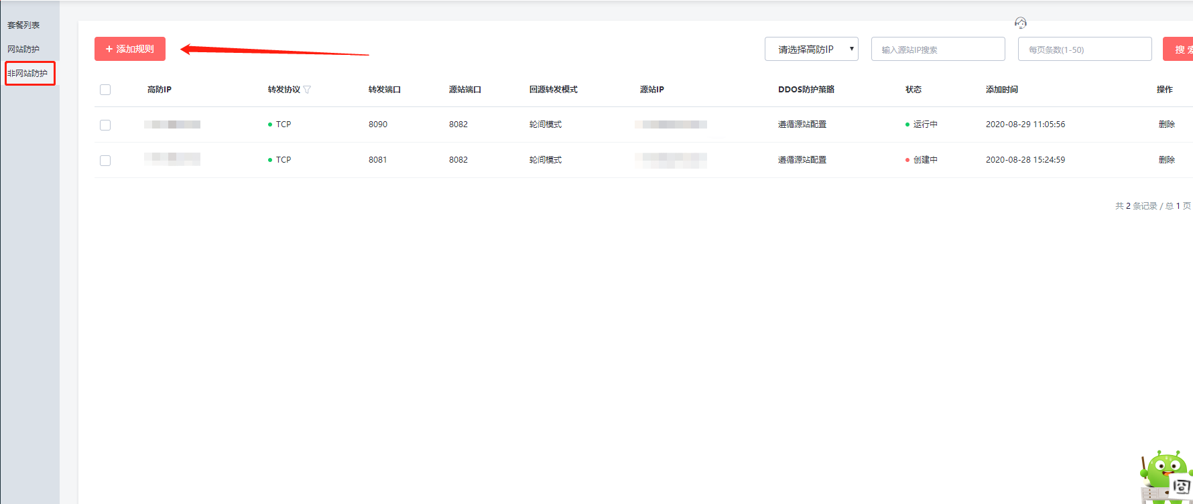
Task: Click 遵循源站配置 in the 8090 row
Action: click(x=802, y=124)
